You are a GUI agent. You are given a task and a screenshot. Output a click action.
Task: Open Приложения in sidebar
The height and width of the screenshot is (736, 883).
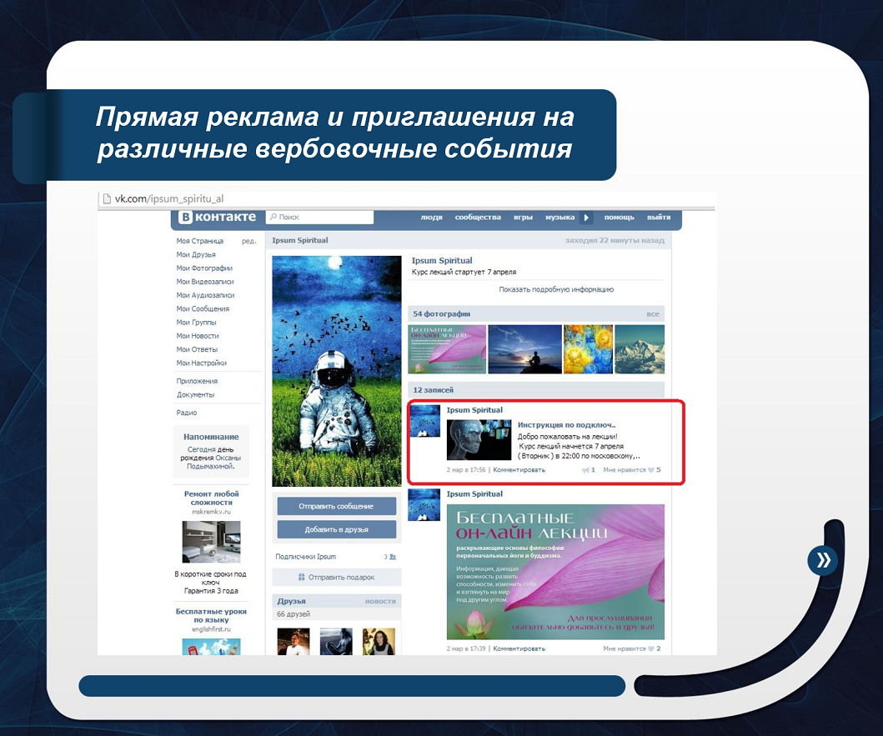197,381
